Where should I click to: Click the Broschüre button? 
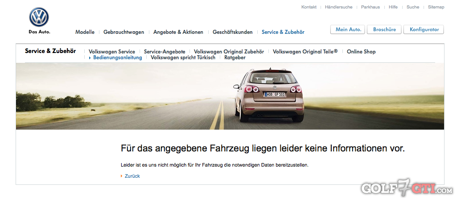384,29
